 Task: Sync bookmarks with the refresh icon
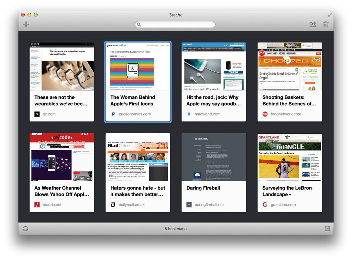25,228
